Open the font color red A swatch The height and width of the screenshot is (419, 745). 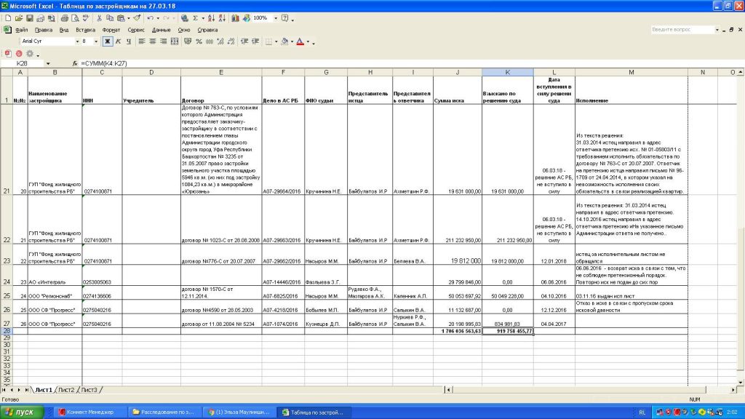(300, 41)
